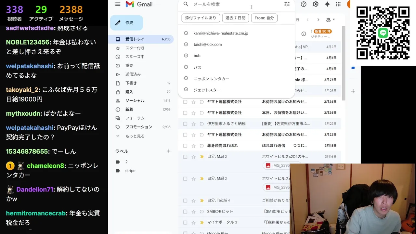Open the search options filter icon
Image resolution: width=416 pixels, height=234 pixels.
pos(287,4)
